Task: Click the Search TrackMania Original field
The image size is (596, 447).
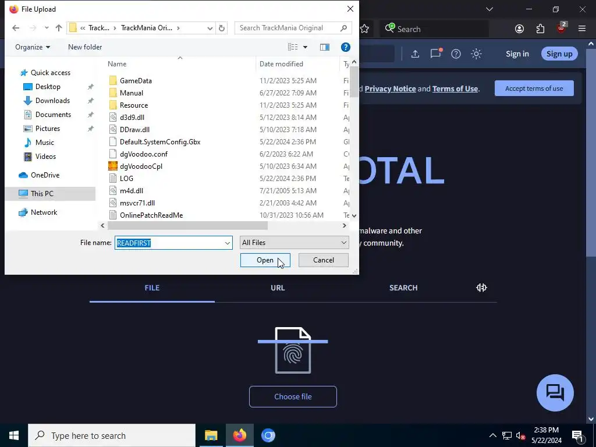Action: (x=293, y=28)
